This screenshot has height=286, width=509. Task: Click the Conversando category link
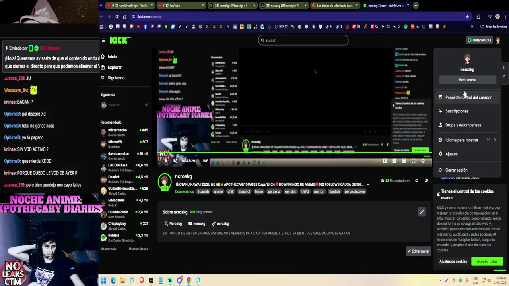click(x=185, y=191)
